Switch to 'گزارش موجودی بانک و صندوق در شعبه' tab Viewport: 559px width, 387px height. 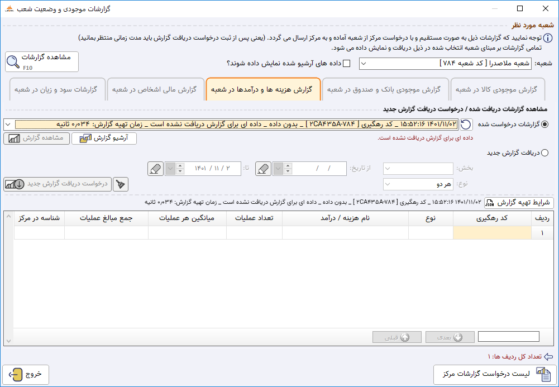click(x=384, y=89)
